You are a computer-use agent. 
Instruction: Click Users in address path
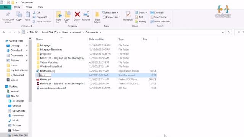(x=65, y=32)
